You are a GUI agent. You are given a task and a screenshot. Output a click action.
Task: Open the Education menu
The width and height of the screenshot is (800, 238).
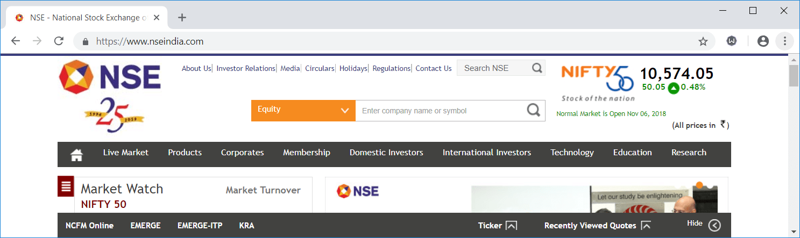coord(633,153)
